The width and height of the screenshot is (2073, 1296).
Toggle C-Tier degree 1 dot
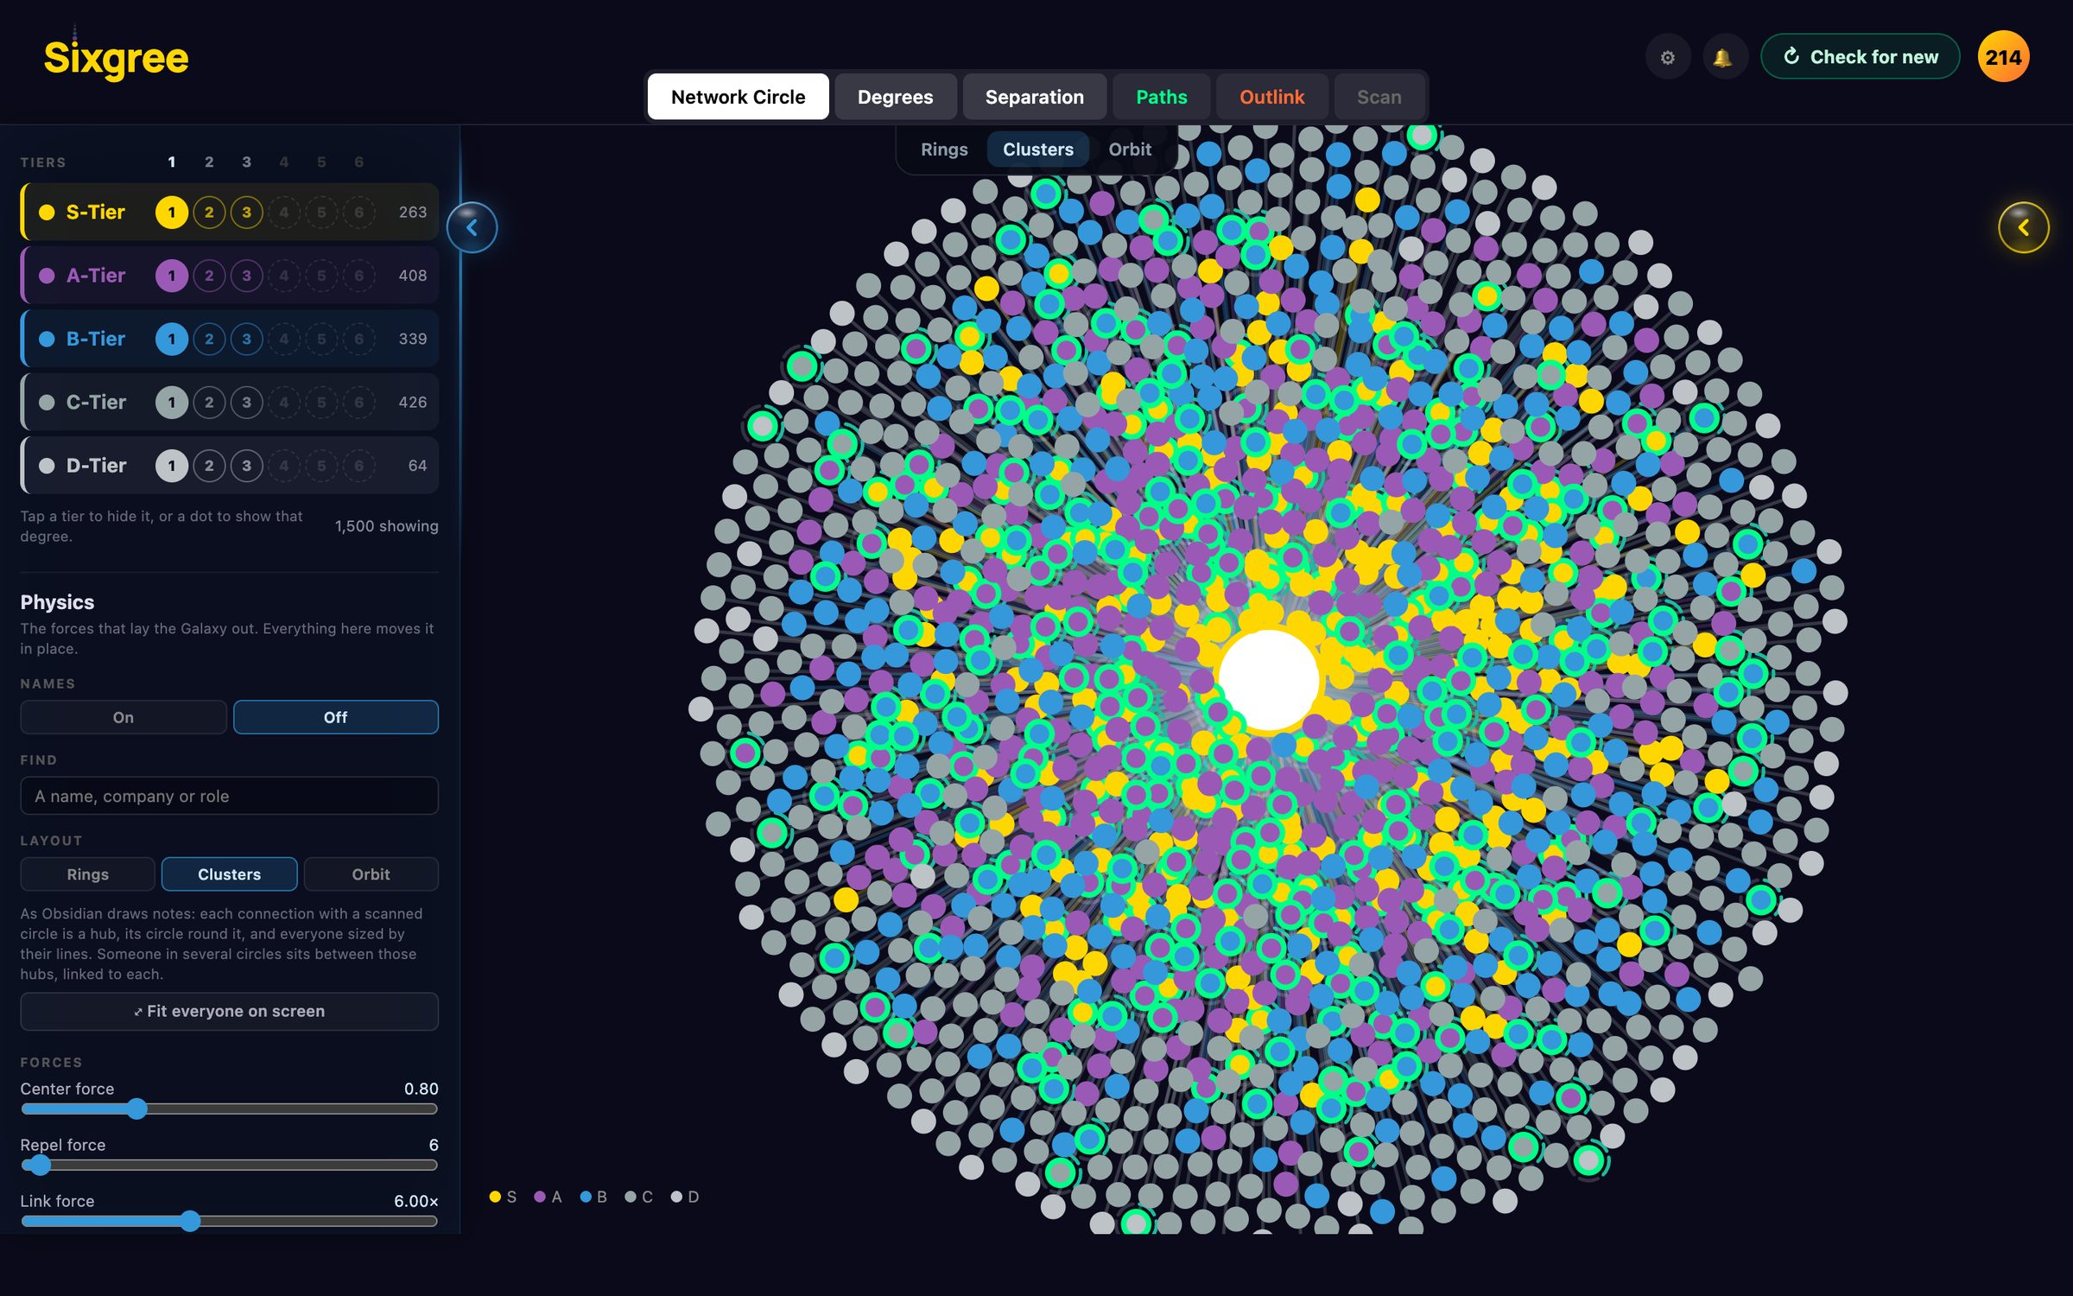(x=172, y=403)
